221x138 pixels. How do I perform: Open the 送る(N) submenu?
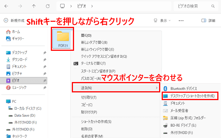pyautogui.click(x=116, y=88)
